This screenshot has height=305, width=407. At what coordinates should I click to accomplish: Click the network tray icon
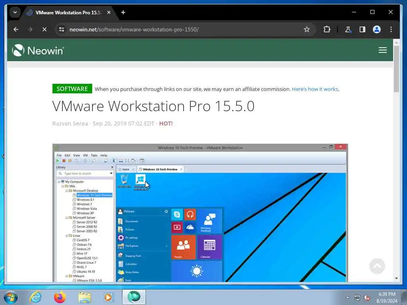pos(357,298)
